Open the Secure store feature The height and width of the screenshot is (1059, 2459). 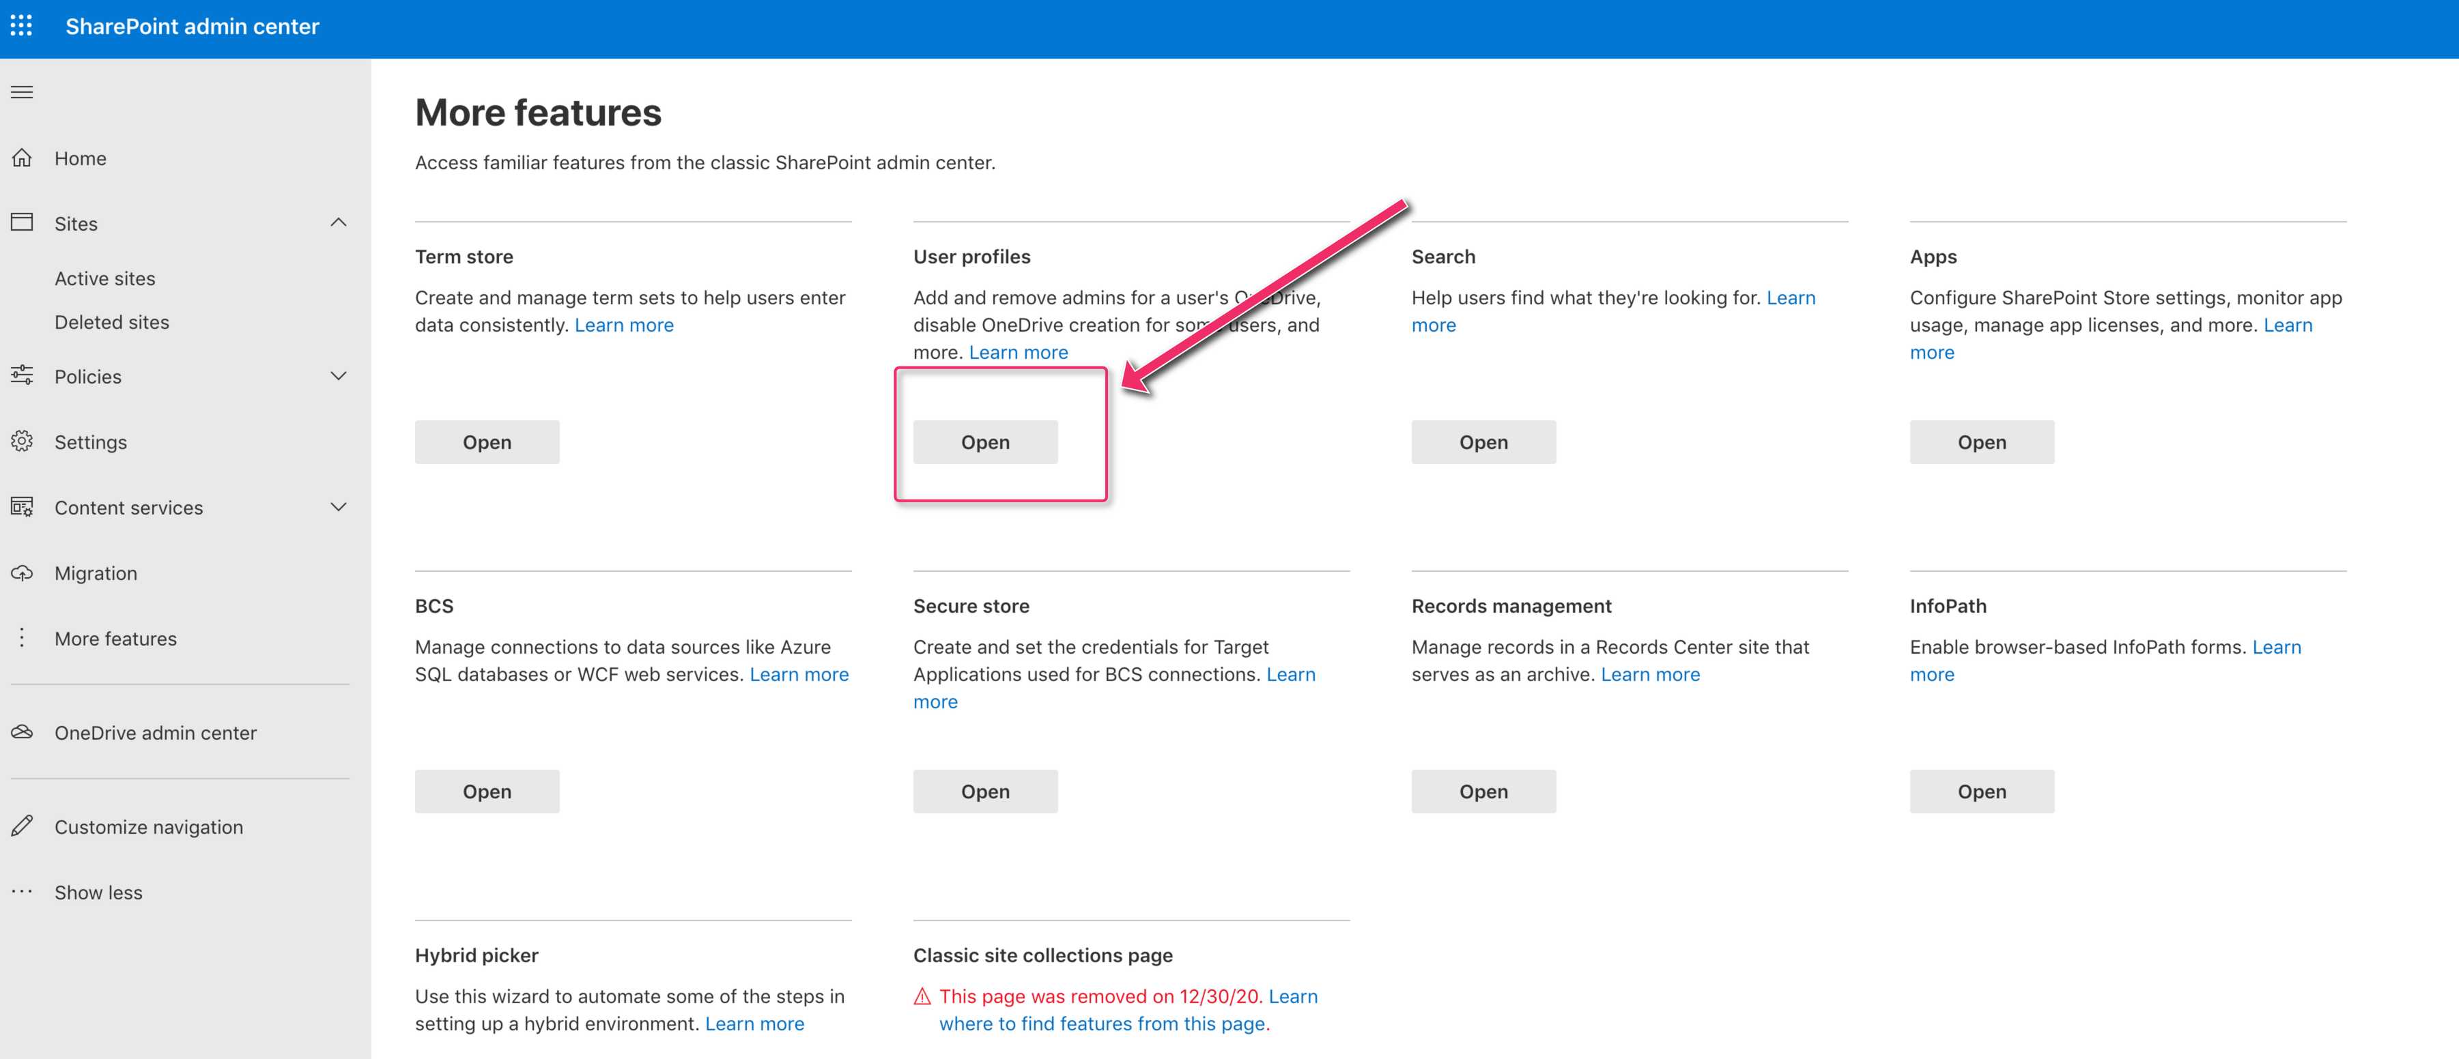point(985,791)
